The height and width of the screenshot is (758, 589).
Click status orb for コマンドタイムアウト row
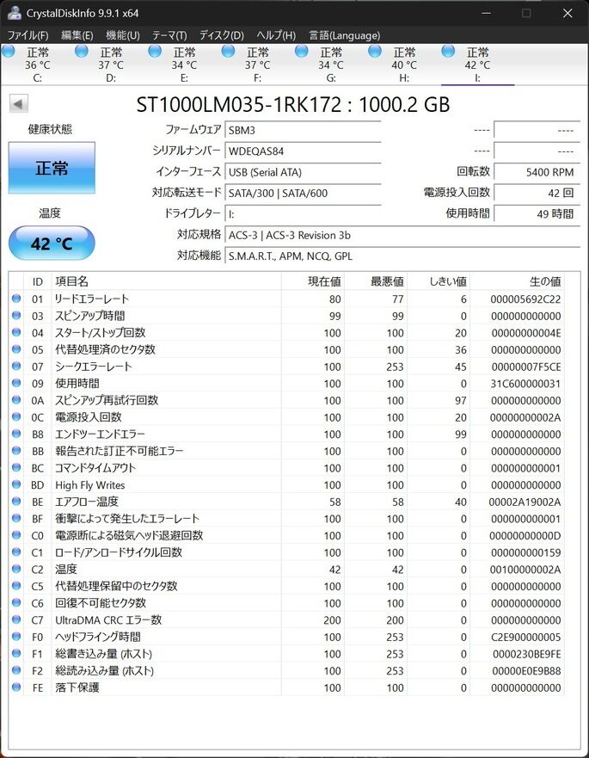pos(16,467)
